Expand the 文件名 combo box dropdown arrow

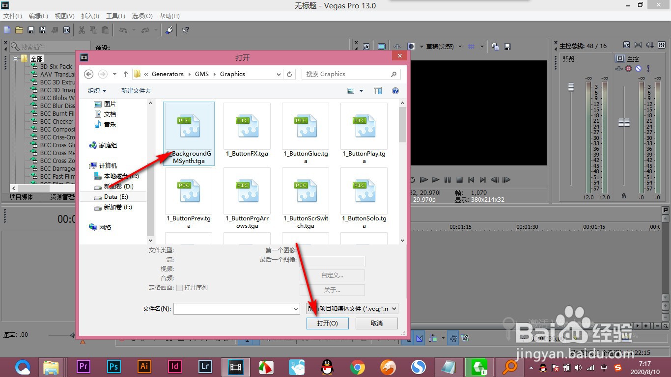pyautogui.click(x=296, y=309)
